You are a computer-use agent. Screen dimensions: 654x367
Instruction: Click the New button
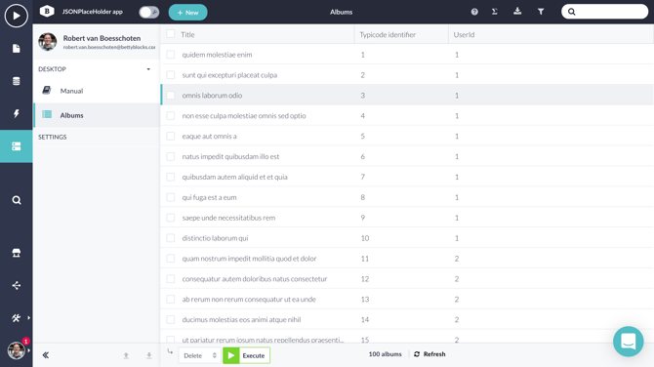click(187, 13)
